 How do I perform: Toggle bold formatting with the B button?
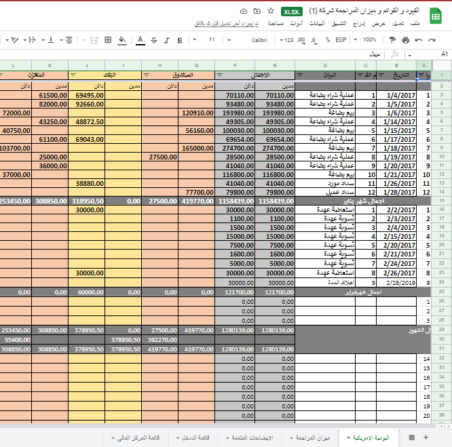(180, 40)
